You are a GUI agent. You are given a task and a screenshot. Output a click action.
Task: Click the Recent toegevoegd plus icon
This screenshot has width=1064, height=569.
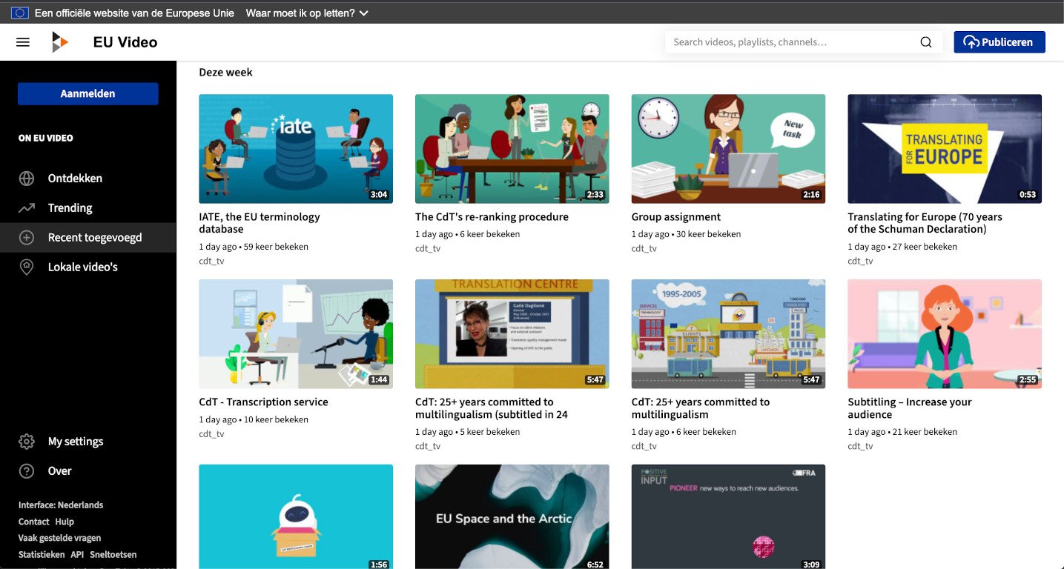pos(27,238)
